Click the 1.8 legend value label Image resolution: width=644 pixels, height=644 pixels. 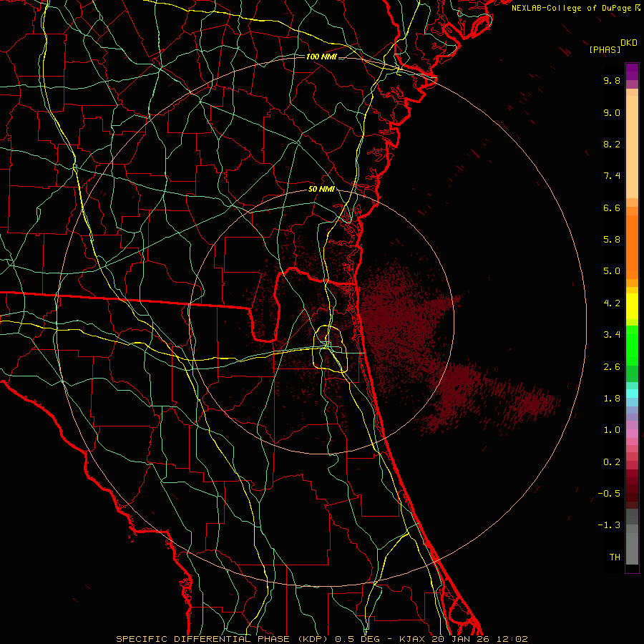[612, 399]
